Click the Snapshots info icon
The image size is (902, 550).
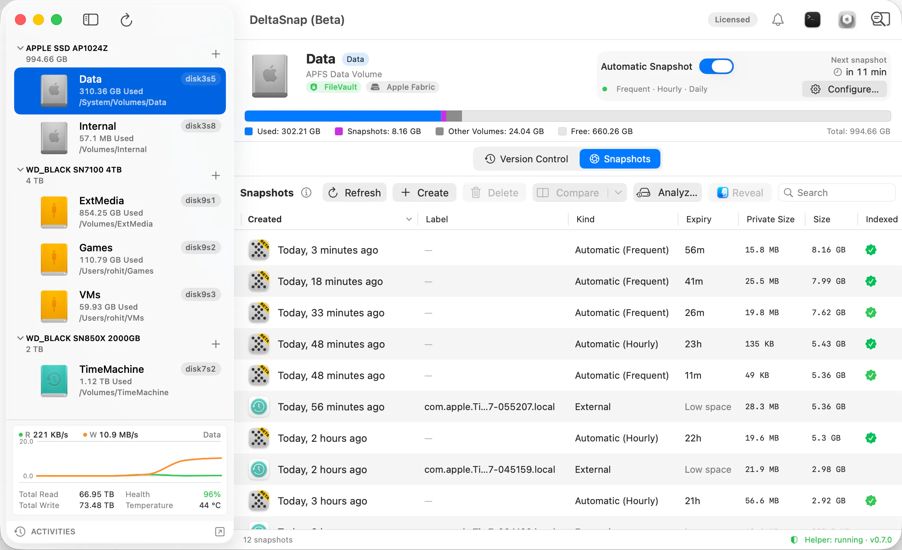pos(306,192)
